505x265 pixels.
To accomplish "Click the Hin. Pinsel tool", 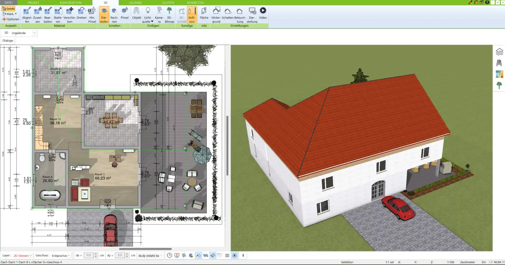I will pyautogui.click(x=92, y=15).
